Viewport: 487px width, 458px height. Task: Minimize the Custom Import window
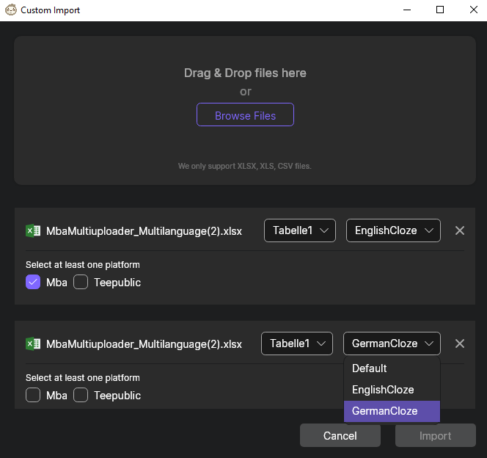pyautogui.click(x=407, y=10)
